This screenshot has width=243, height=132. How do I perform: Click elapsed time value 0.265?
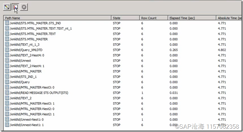click(173, 50)
